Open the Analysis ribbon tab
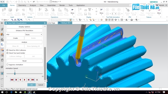This screenshot has height=94, width=168. (x=33, y=5)
